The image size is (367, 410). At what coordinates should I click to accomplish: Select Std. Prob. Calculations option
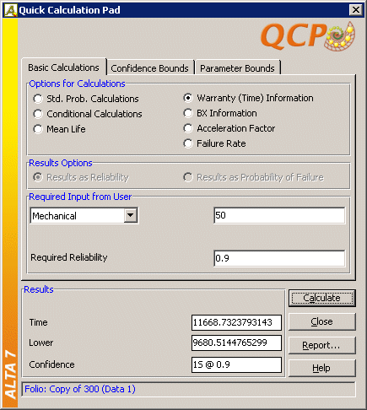point(86,99)
